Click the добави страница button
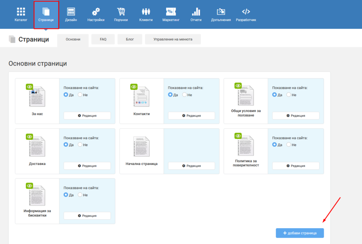Image resolution: width=362 pixels, height=244 pixels. 300,233
